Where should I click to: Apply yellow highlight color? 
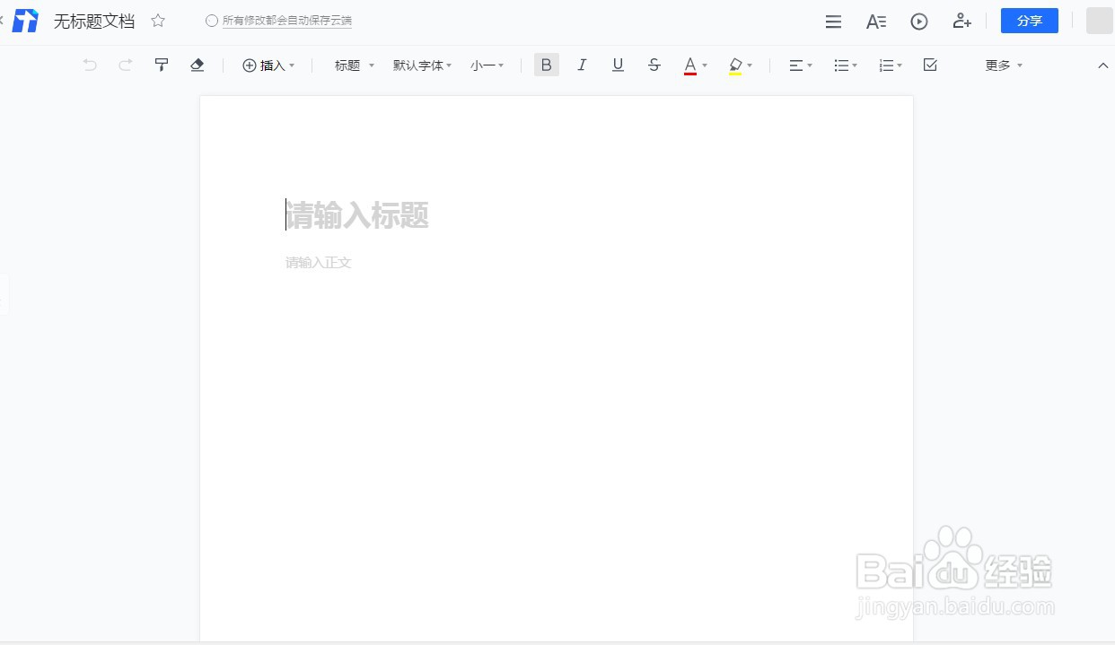(x=735, y=65)
